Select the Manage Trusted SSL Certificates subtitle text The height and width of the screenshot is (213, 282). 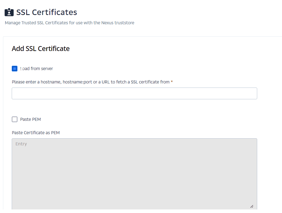point(69,23)
